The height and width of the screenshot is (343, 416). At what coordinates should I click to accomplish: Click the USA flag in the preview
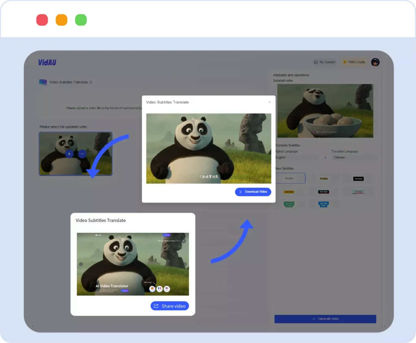[x=167, y=289]
